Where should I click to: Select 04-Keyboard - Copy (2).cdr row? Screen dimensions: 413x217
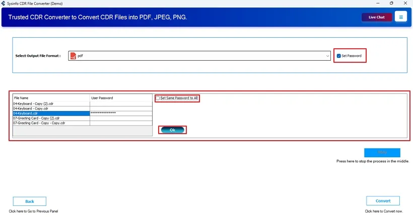50,103
